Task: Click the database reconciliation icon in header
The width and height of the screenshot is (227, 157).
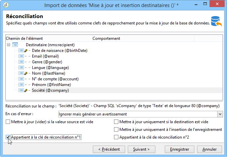Action: (215, 21)
